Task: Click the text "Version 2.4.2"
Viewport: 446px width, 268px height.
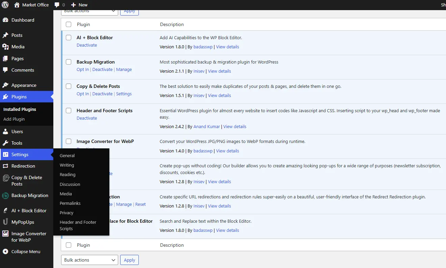Action: coord(172,126)
